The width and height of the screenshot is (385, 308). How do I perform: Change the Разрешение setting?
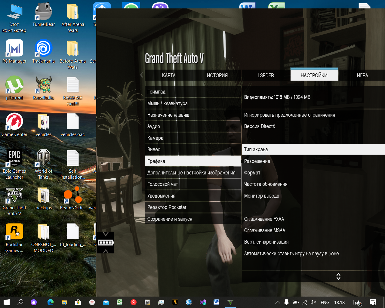pyautogui.click(x=313, y=161)
